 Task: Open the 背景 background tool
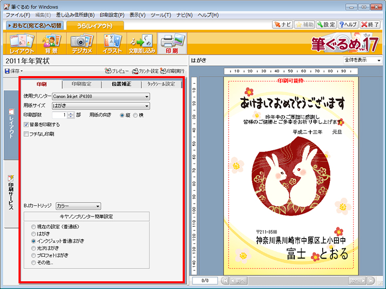click(x=51, y=44)
